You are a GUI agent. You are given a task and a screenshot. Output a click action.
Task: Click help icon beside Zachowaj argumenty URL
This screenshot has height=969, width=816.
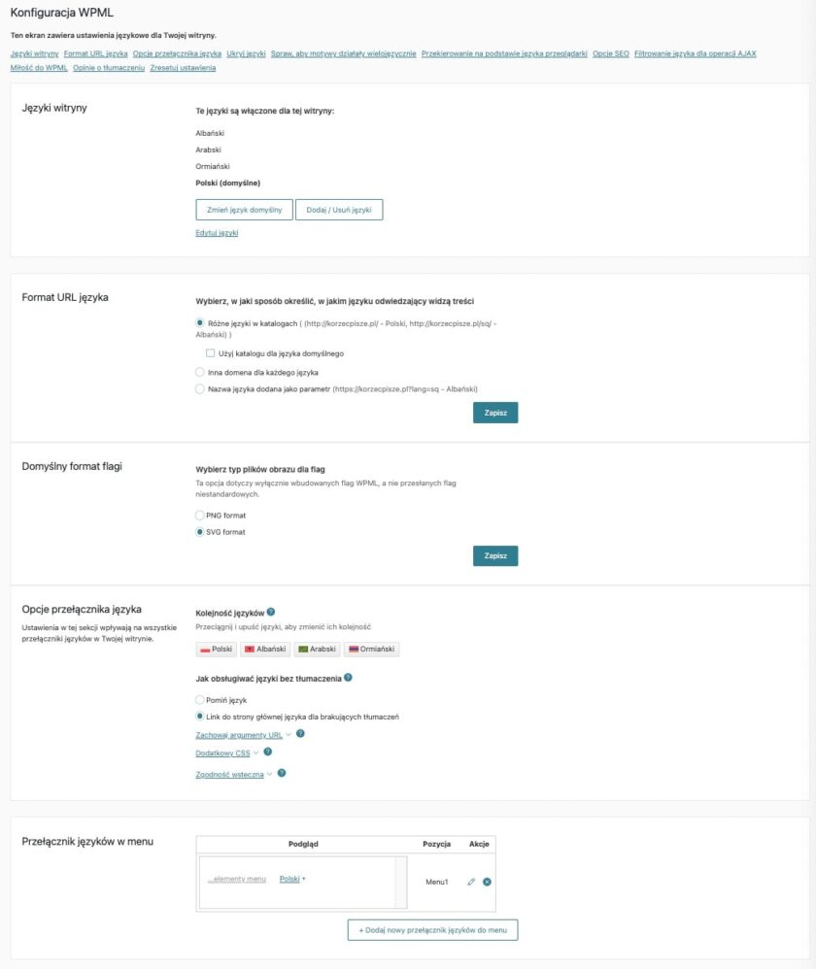(300, 734)
